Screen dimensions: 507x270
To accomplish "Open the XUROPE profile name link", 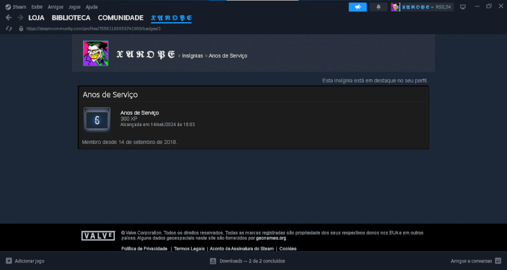I will coord(146,55).
